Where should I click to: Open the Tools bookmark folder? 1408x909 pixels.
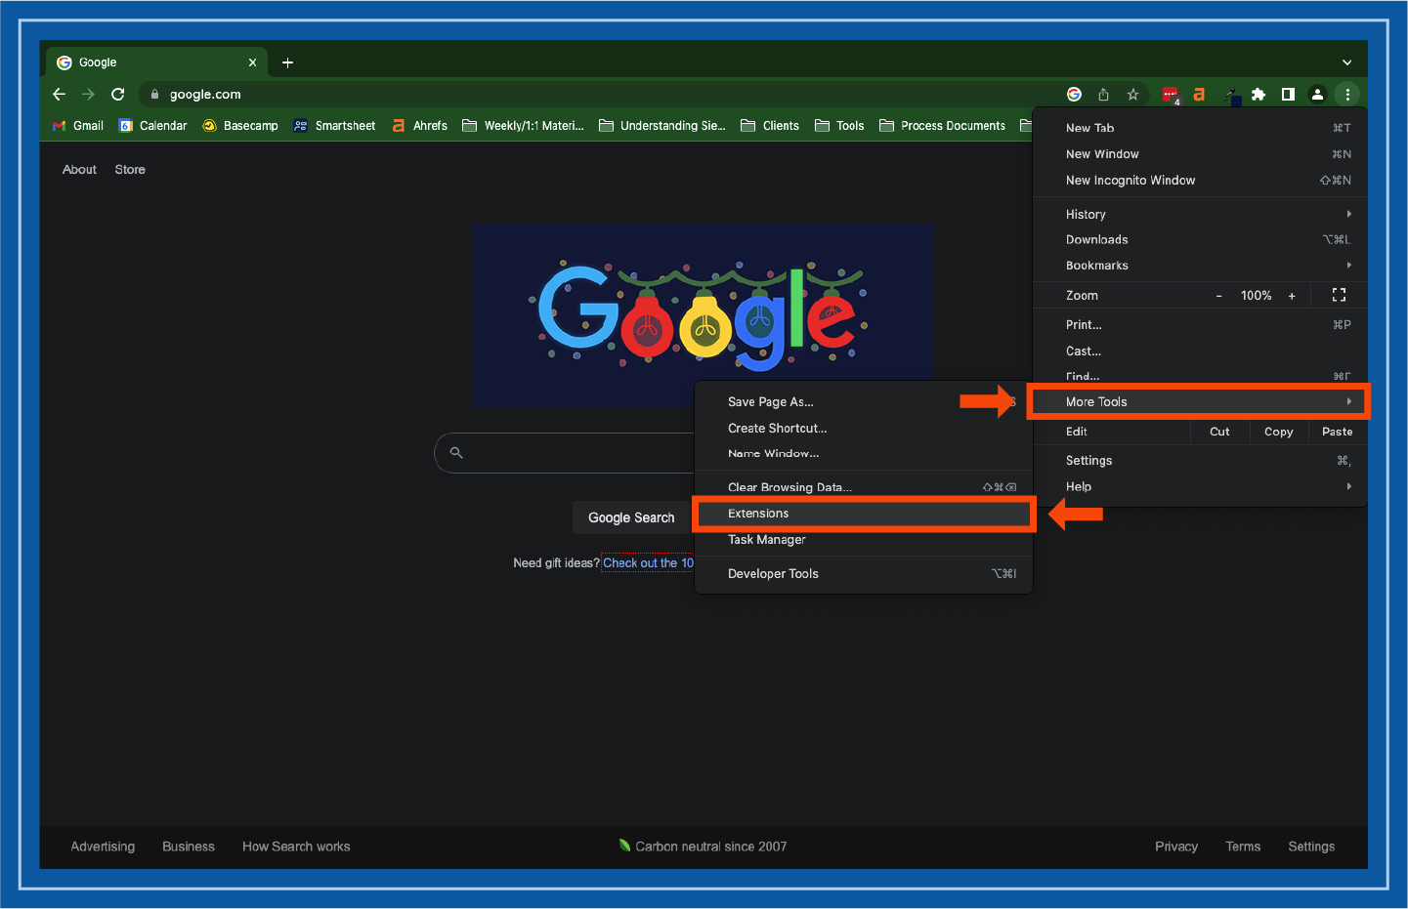839,126
